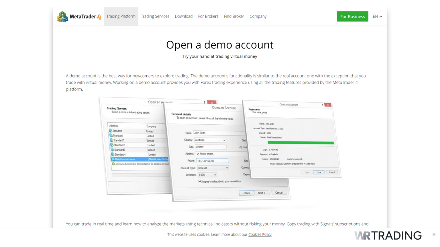440x247 pixels.
Task: Click the Phone input field with +61 number
Action: click(212, 160)
